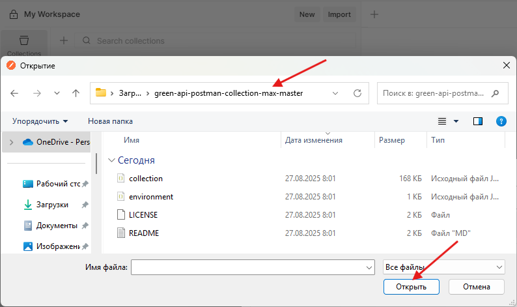Open Загрузки in the navigation pane
Viewport: 517px width, 307px height.
point(52,205)
